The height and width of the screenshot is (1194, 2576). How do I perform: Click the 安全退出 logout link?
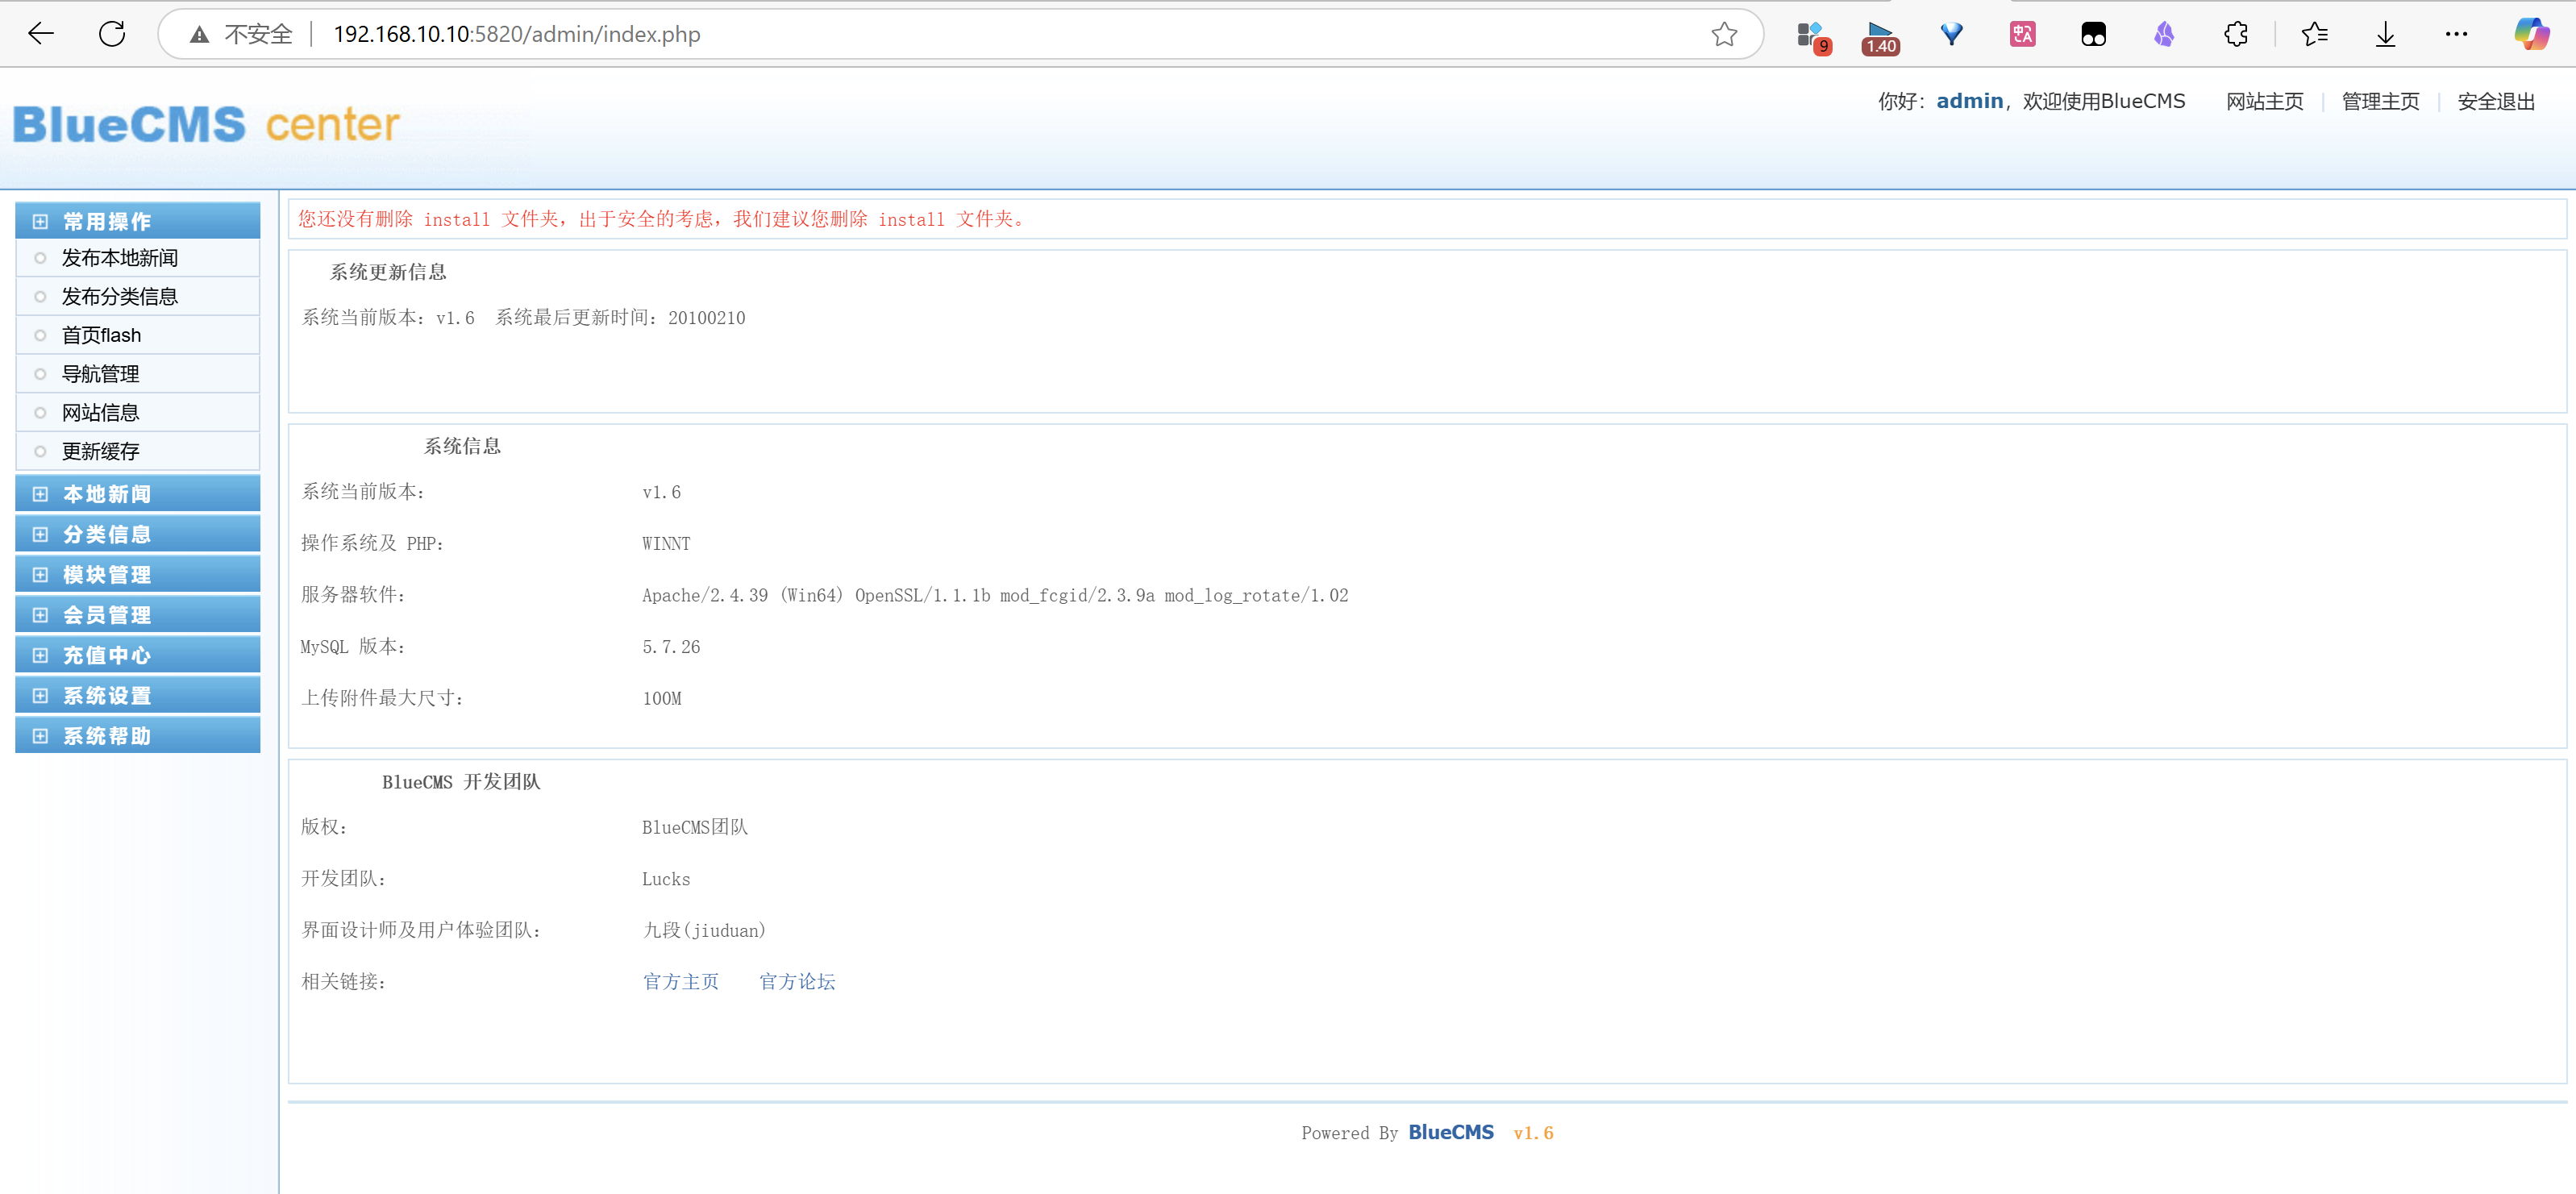coord(2496,101)
